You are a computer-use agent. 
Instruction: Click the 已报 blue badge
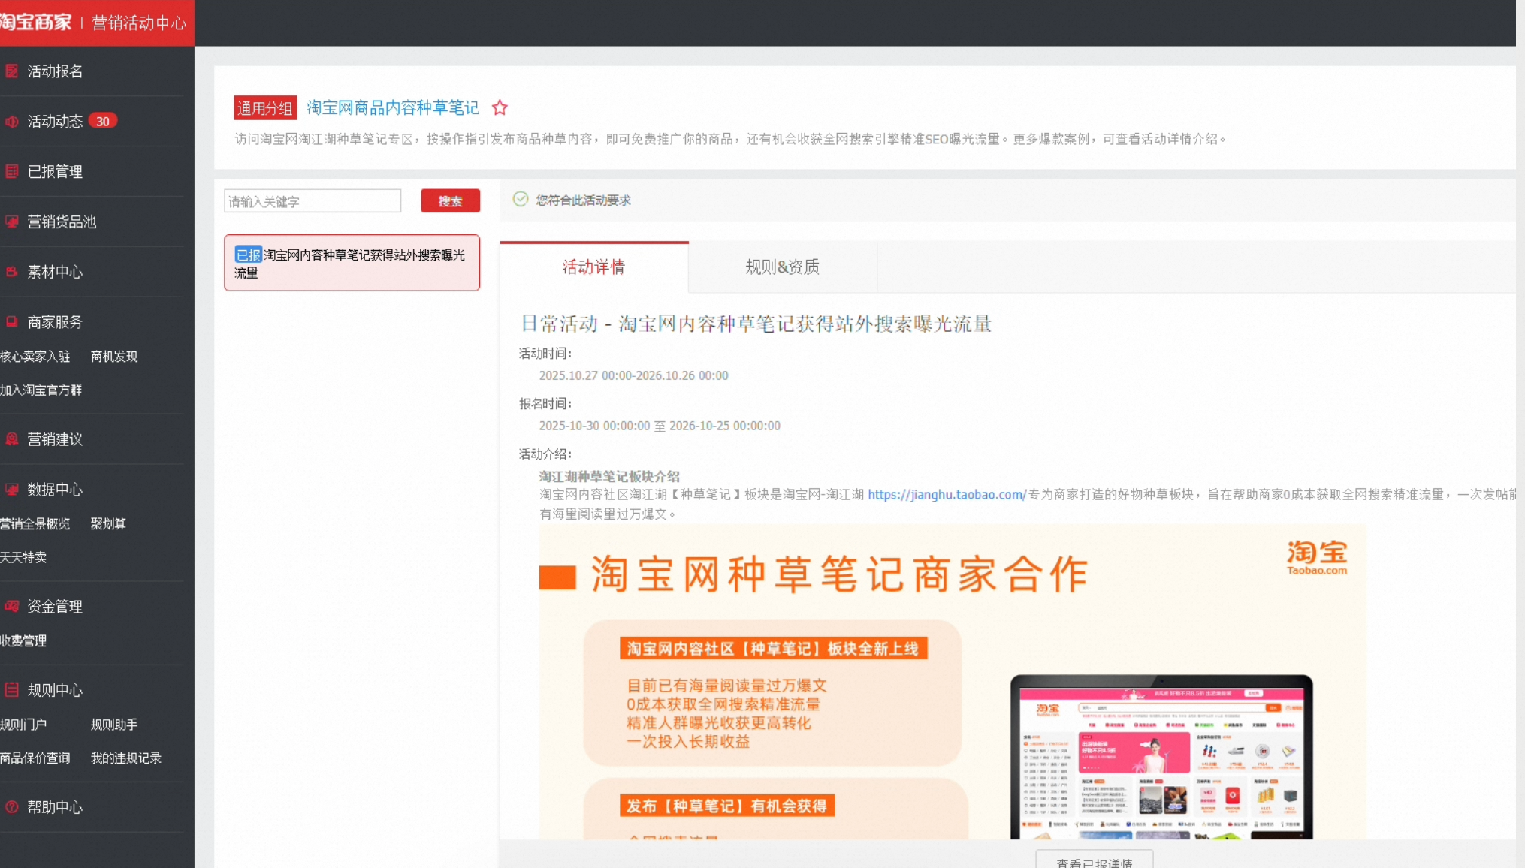pyautogui.click(x=248, y=255)
